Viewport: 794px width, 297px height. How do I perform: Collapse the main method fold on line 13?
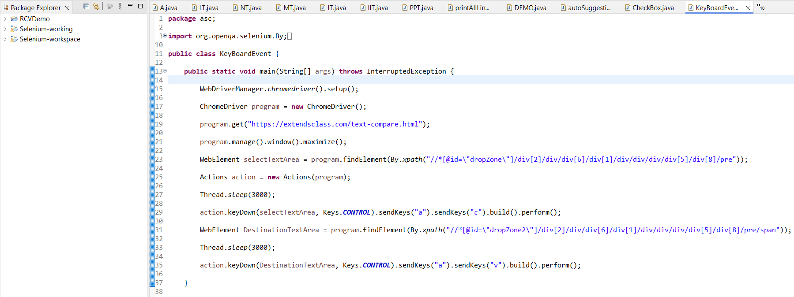[165, 71]
